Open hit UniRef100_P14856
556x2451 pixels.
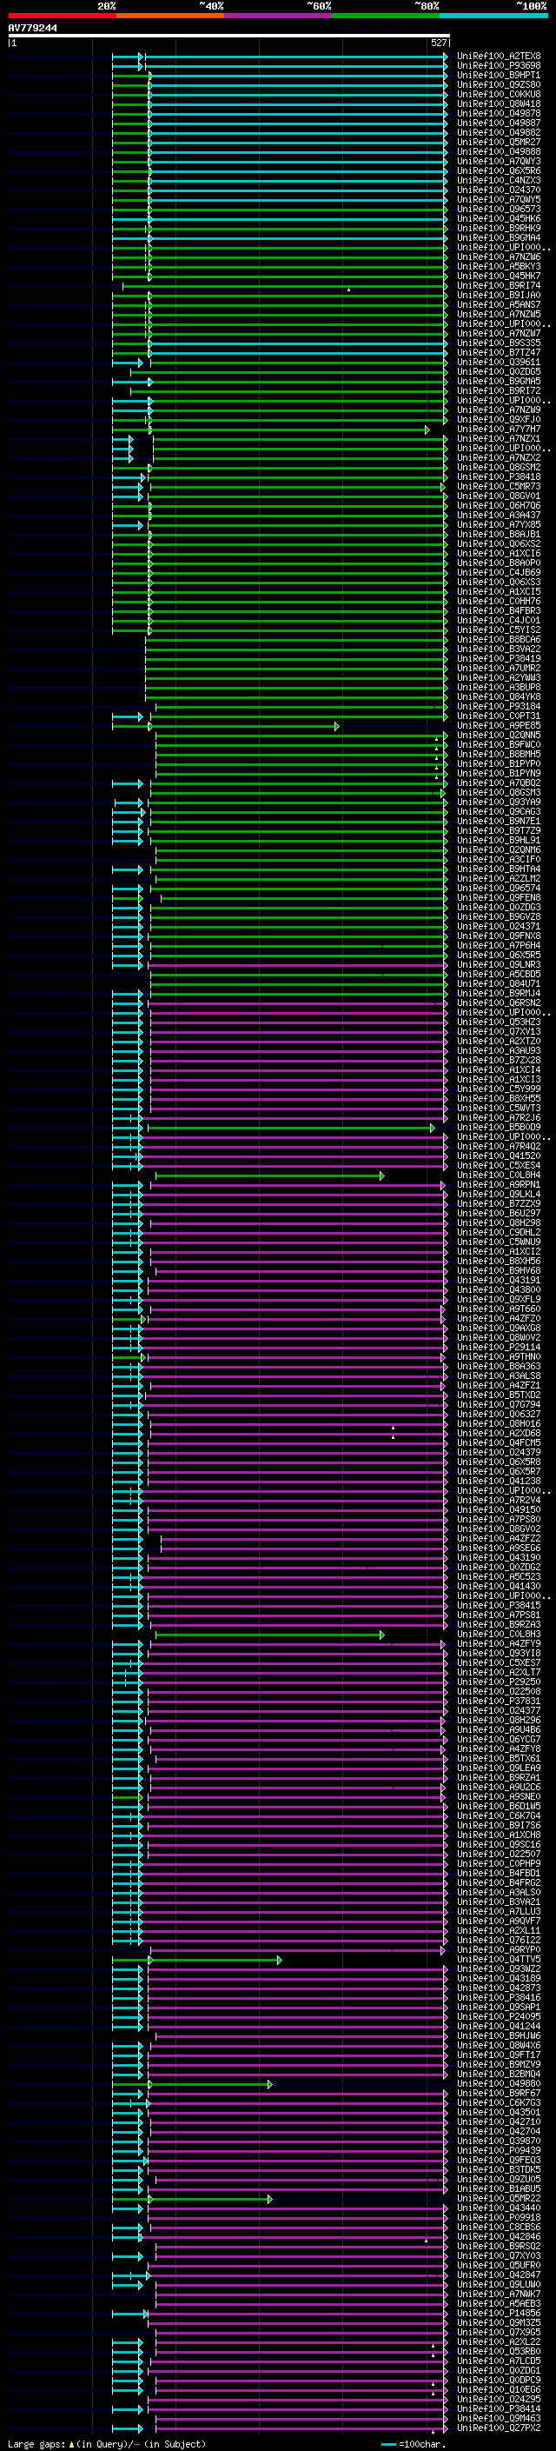tap(498, 2313)
